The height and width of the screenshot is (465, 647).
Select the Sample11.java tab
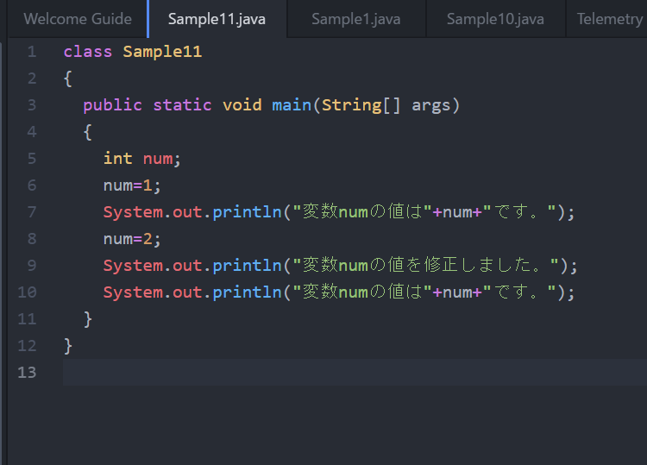(x=217, y=19)
